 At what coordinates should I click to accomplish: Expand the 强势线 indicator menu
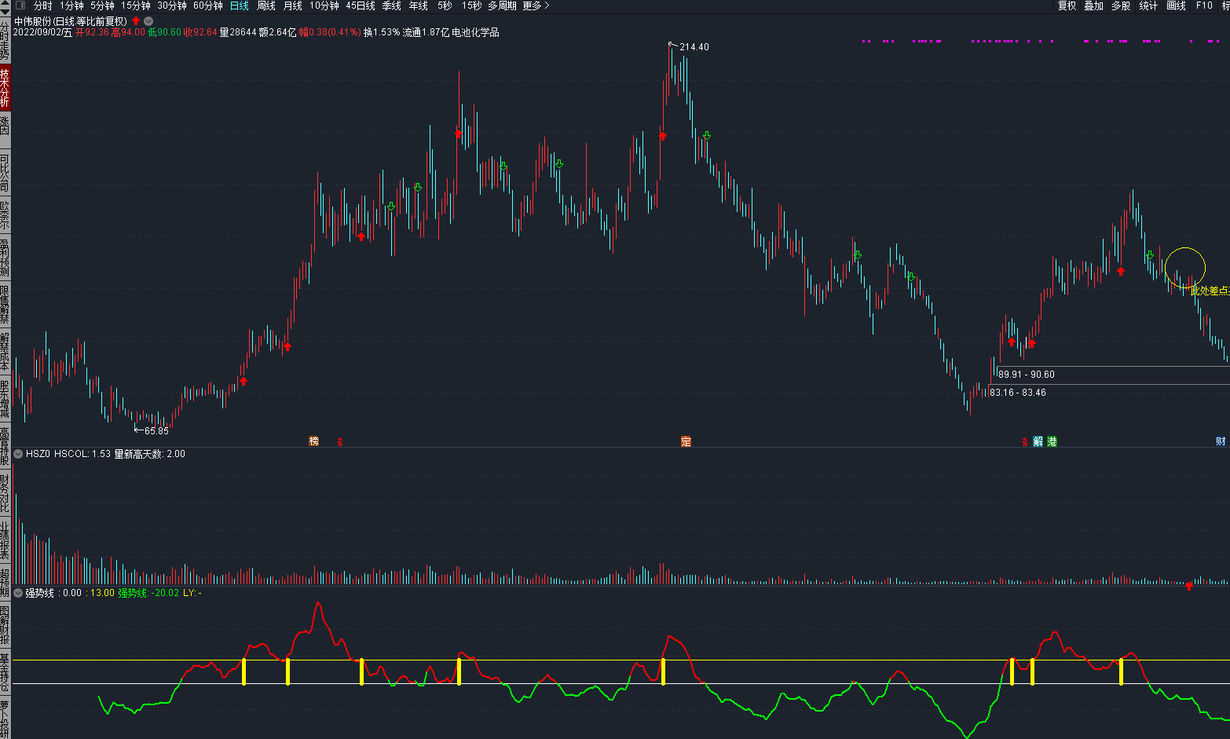(x=18, y=593)
